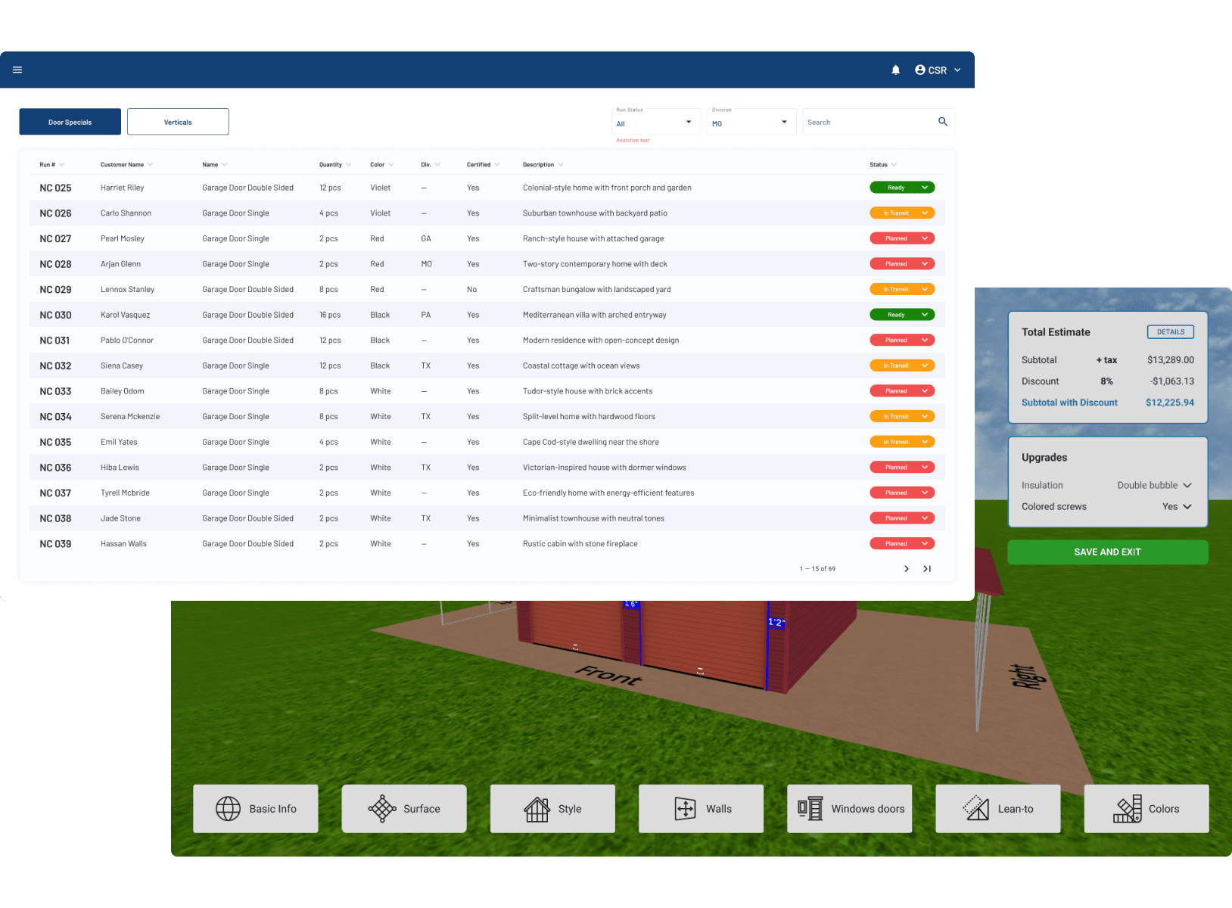Click DETAILS in the Total Estimate panel
Viewport: 1232px width, 908px height.
pos(1170,331)
